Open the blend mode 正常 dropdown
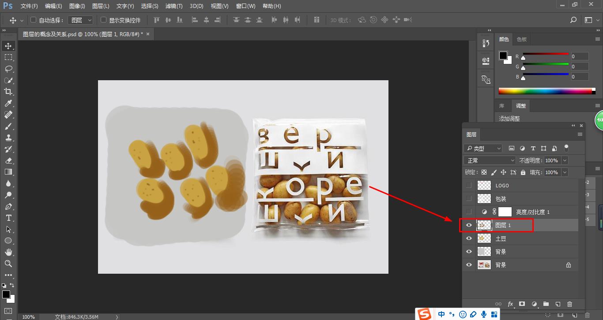Screen dimensions: 603x320 490,160
